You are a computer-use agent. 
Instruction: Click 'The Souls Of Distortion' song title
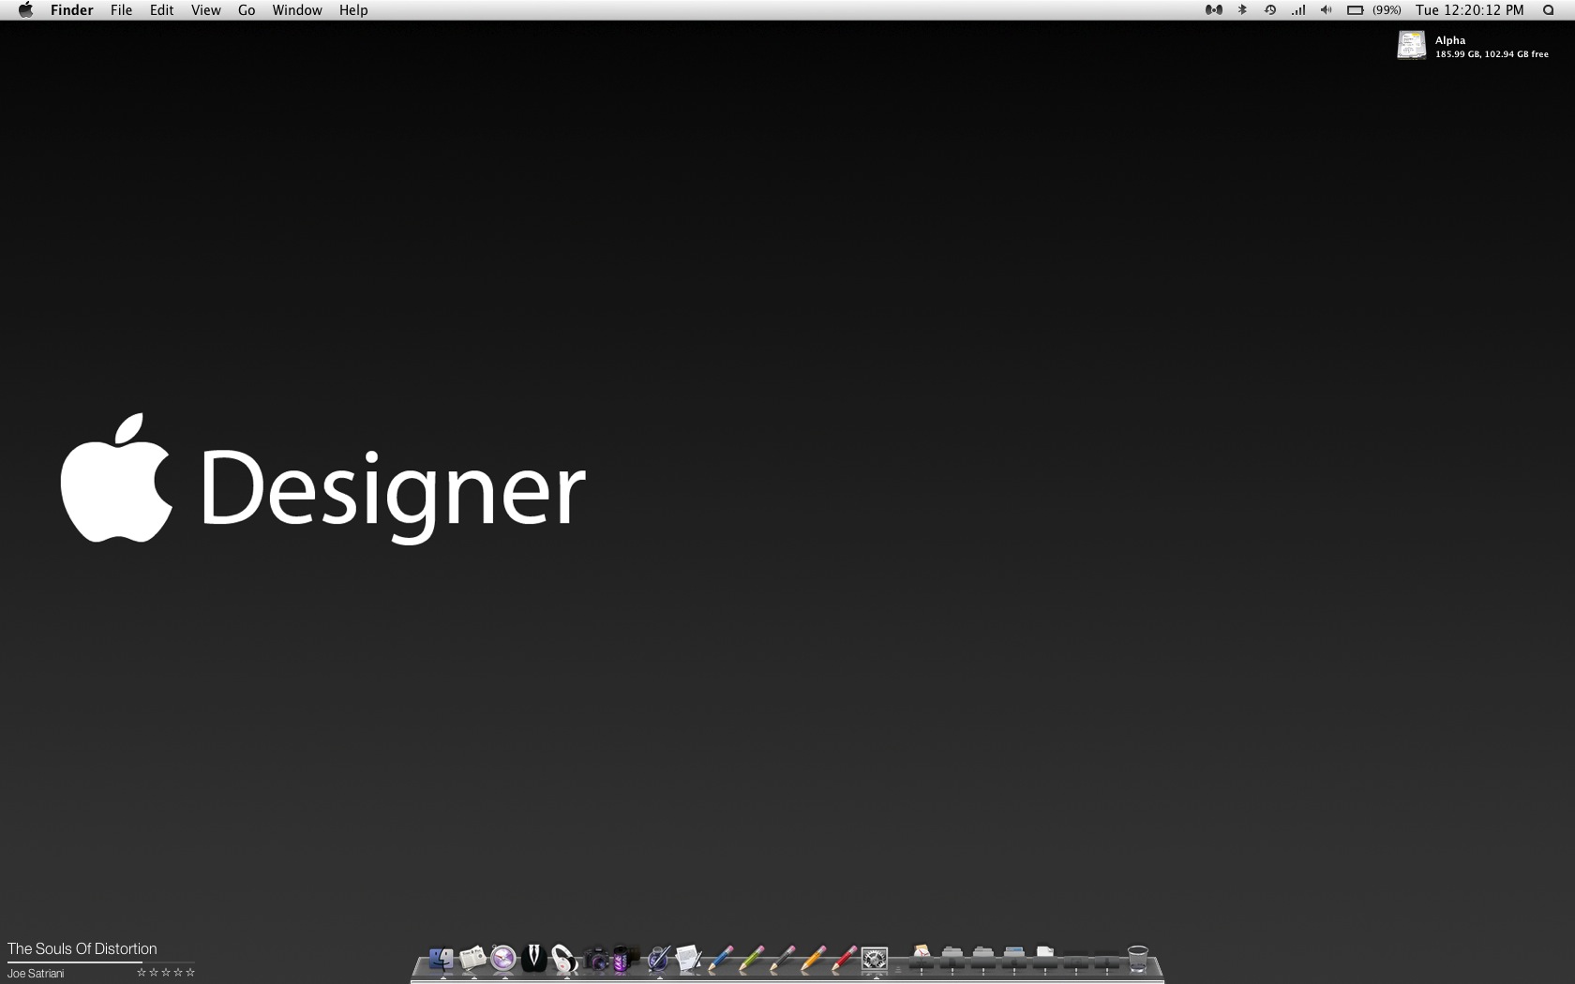82,948
